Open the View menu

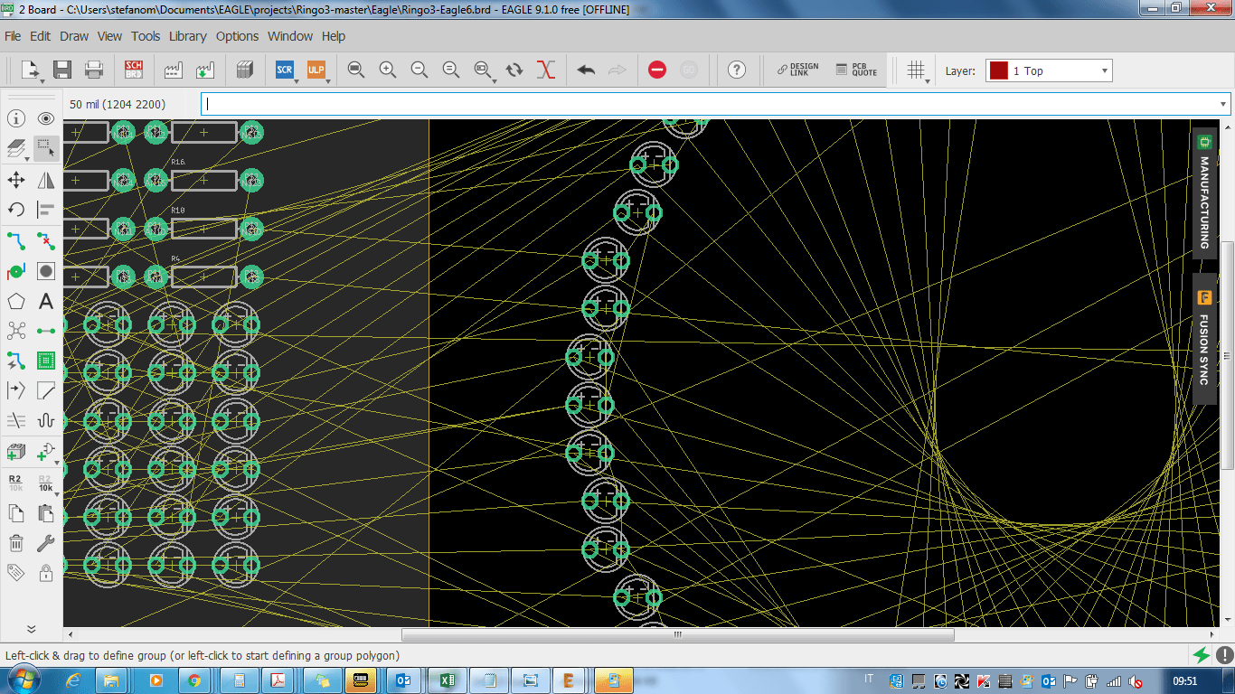[x=109, y=36]
